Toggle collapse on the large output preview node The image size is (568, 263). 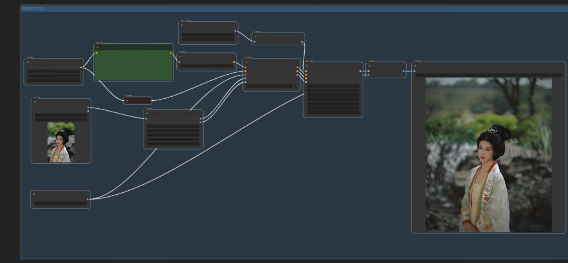tap(415, 65)
